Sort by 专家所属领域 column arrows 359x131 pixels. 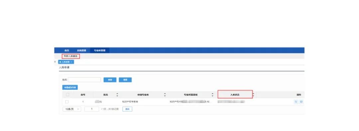click(x=212, y=94)
